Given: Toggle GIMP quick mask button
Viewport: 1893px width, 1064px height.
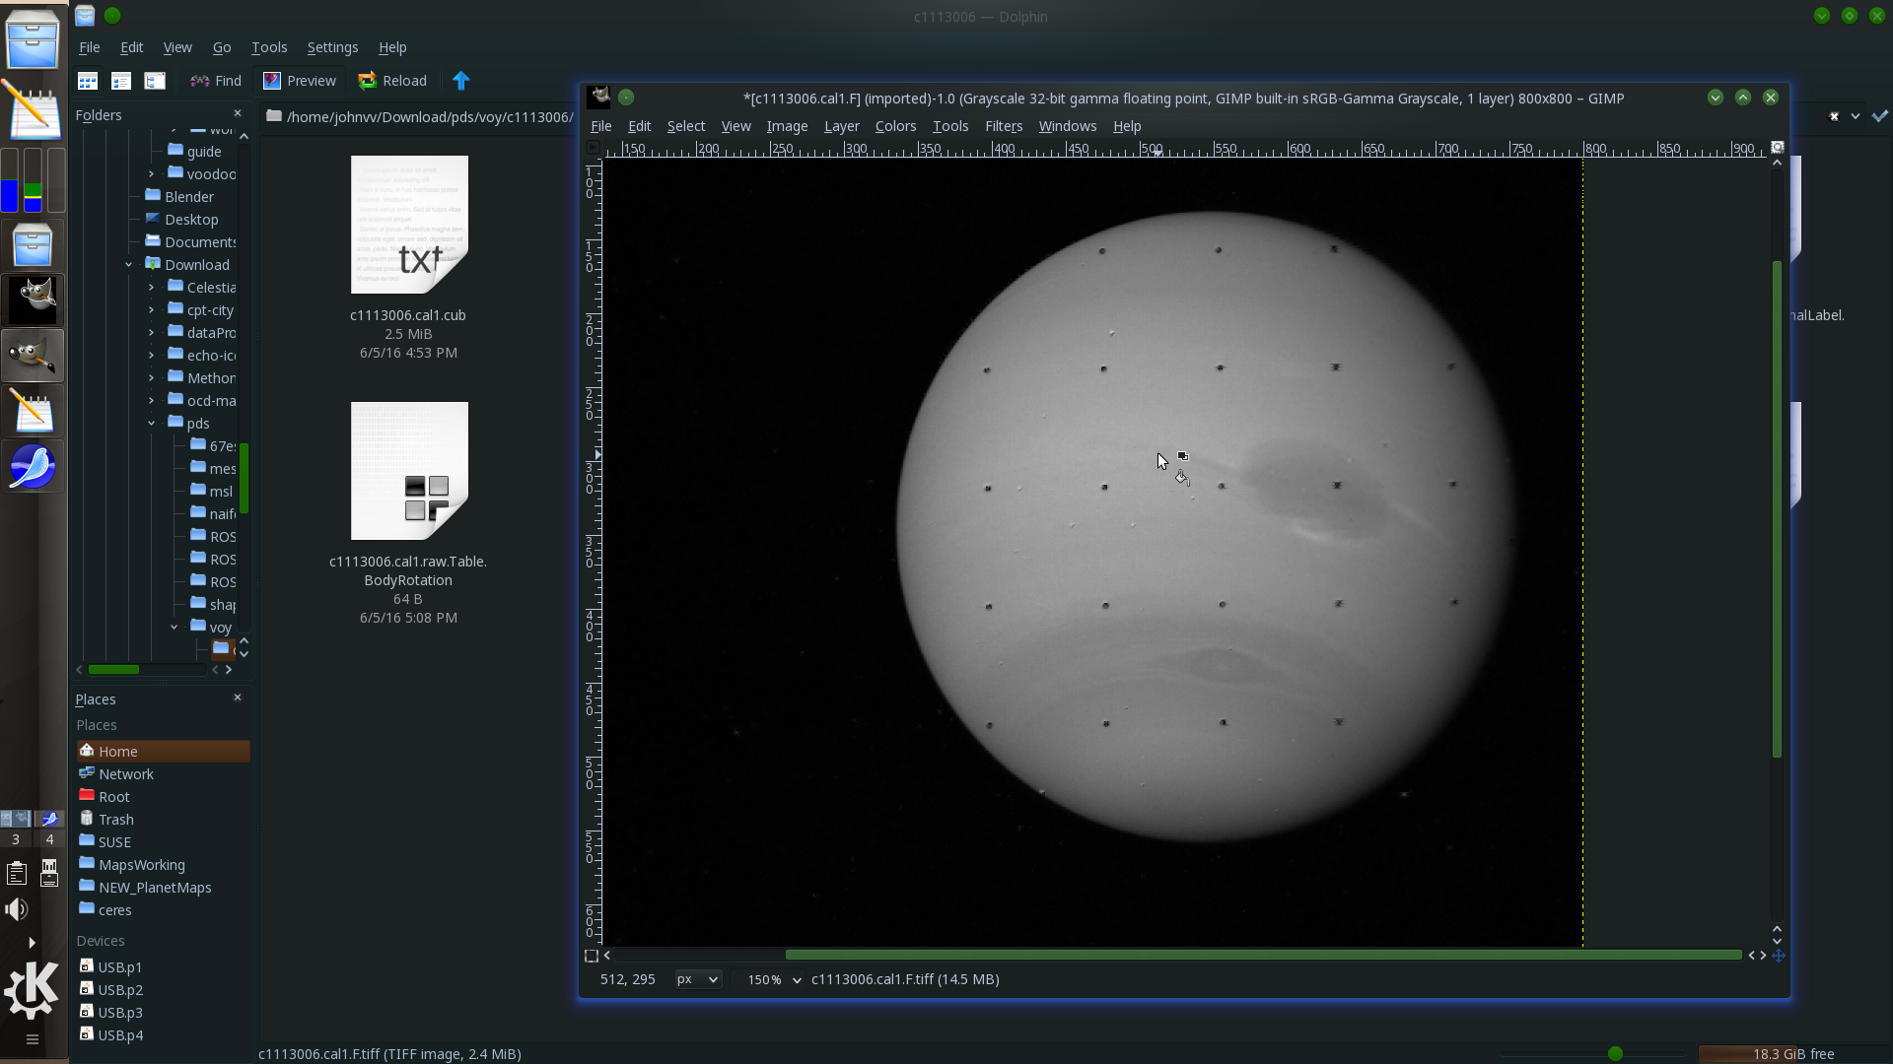Looking at the screenshot, I should tap(591, 956).
